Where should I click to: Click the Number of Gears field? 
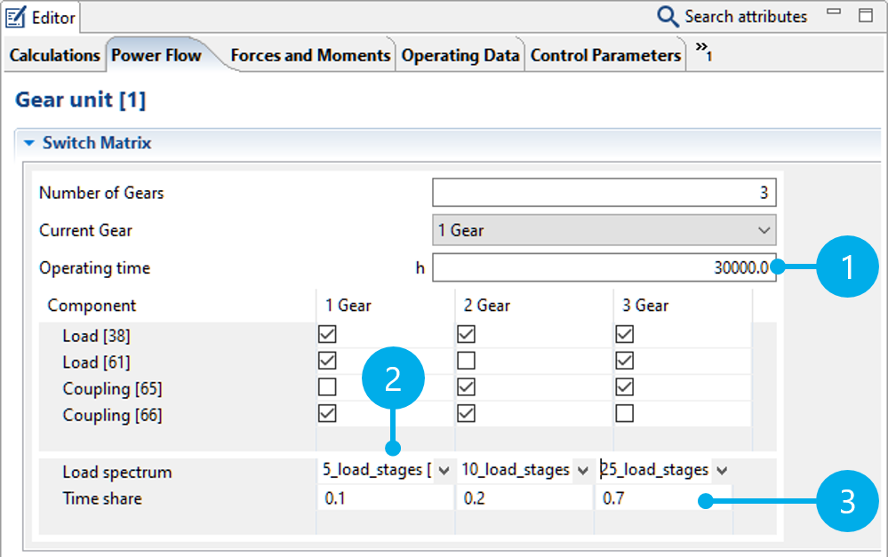point(604,193)
